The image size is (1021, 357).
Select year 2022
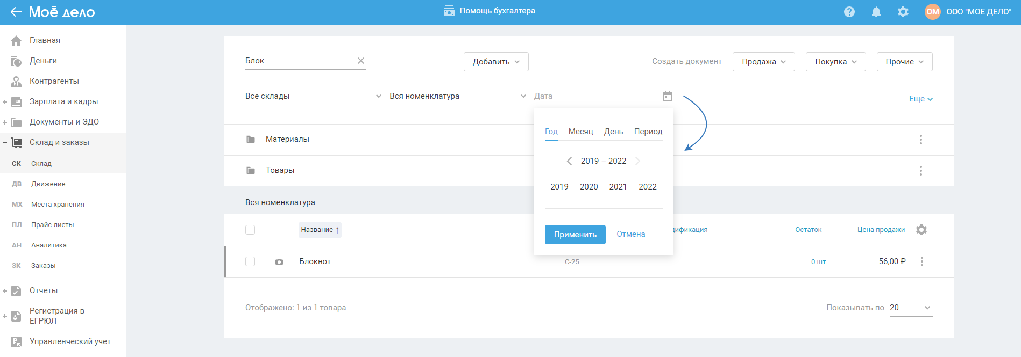(x=648, y=187)
